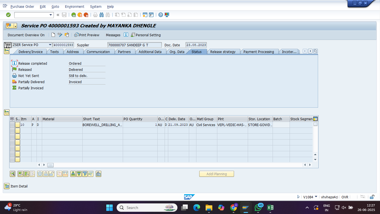Click the Create new document icon
Image resolution: width=380 pixels, height=214 pixels.
[53, 35]
